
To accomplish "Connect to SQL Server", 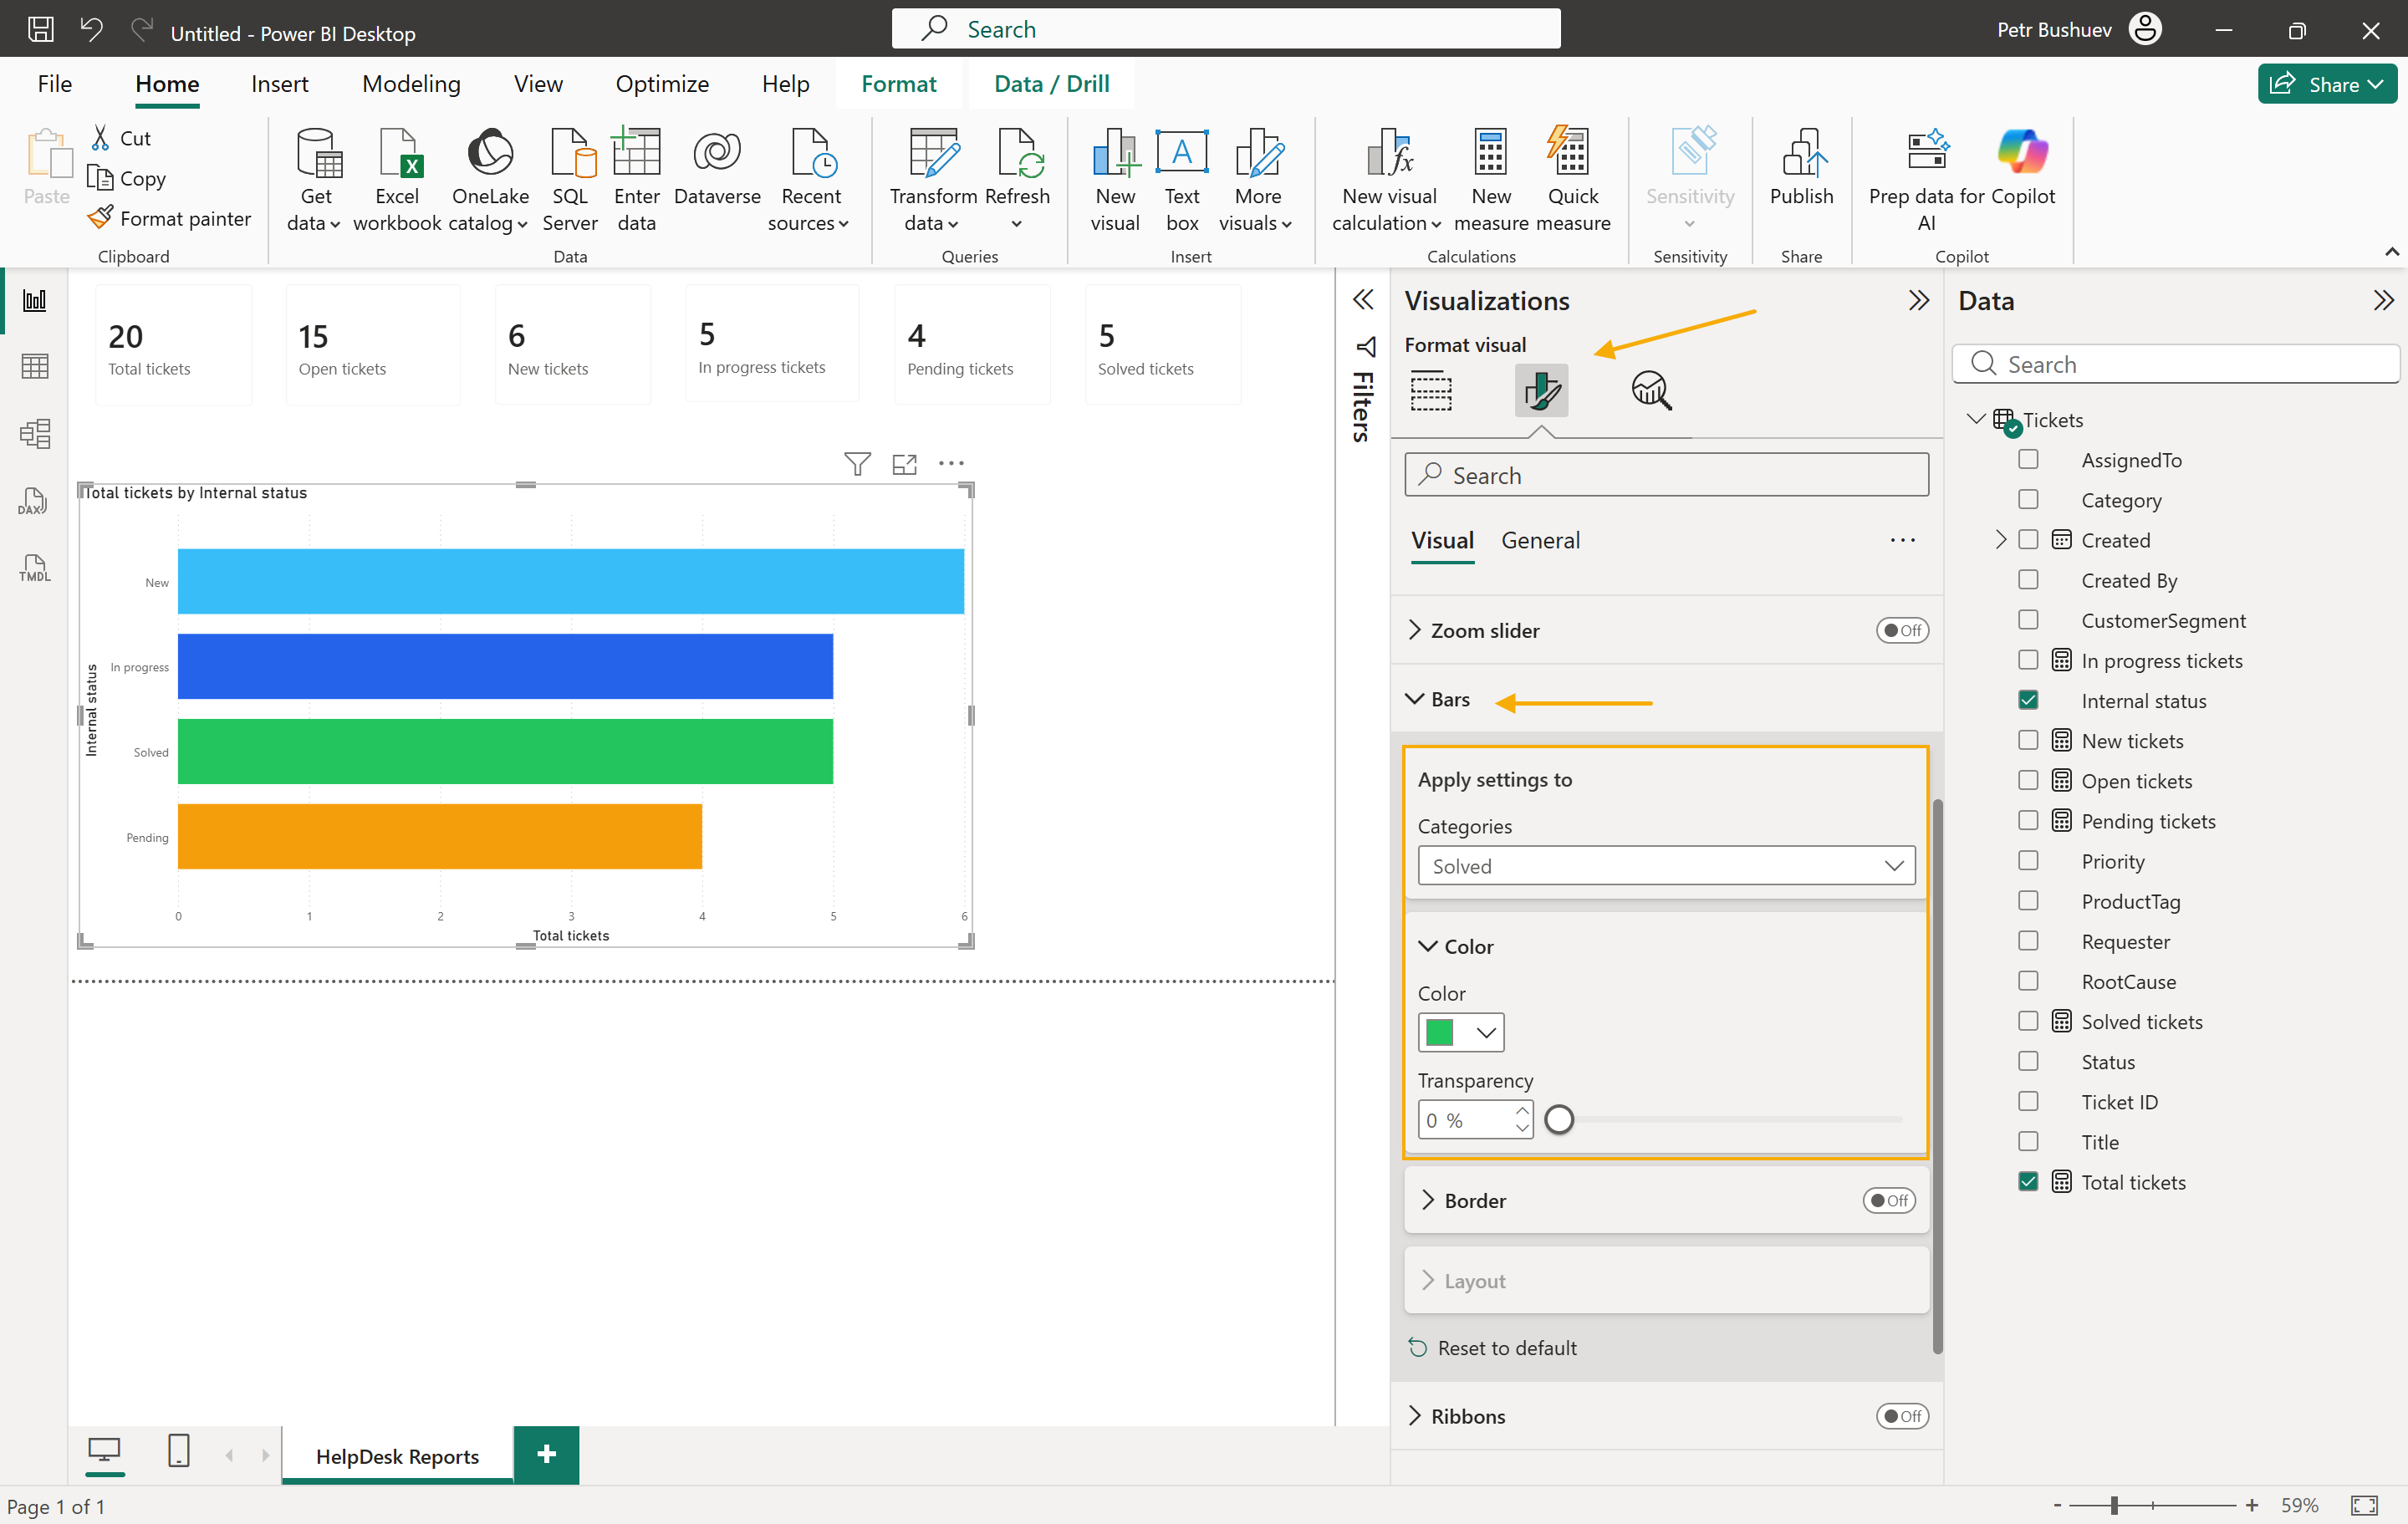I will (x=570, y=180).
